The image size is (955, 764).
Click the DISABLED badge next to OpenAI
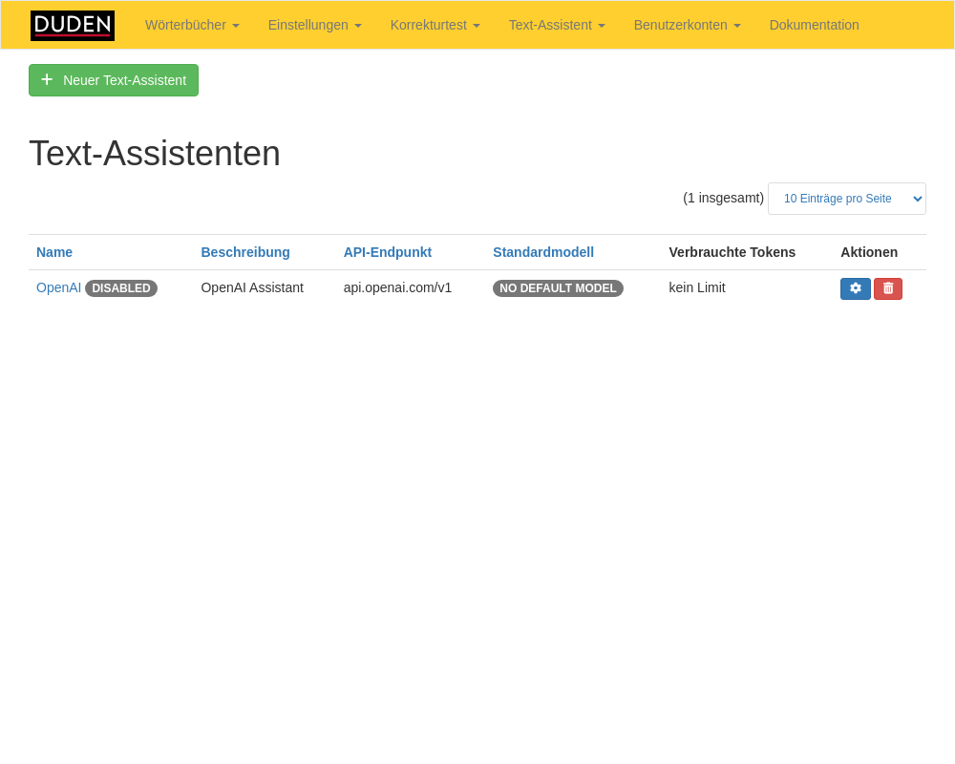click(x=121, y=288)
